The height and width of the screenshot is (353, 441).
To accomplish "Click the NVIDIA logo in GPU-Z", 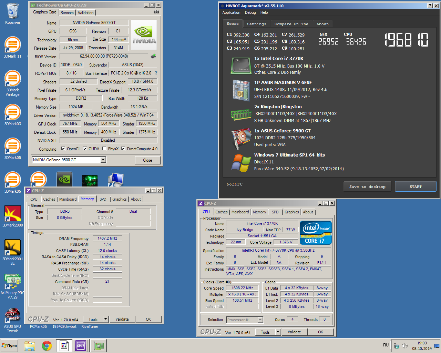I will click(144, 35).
